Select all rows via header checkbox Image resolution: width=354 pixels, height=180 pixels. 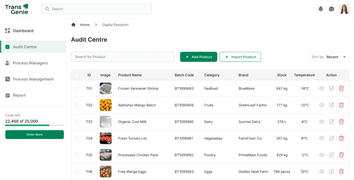coord(77,75)
